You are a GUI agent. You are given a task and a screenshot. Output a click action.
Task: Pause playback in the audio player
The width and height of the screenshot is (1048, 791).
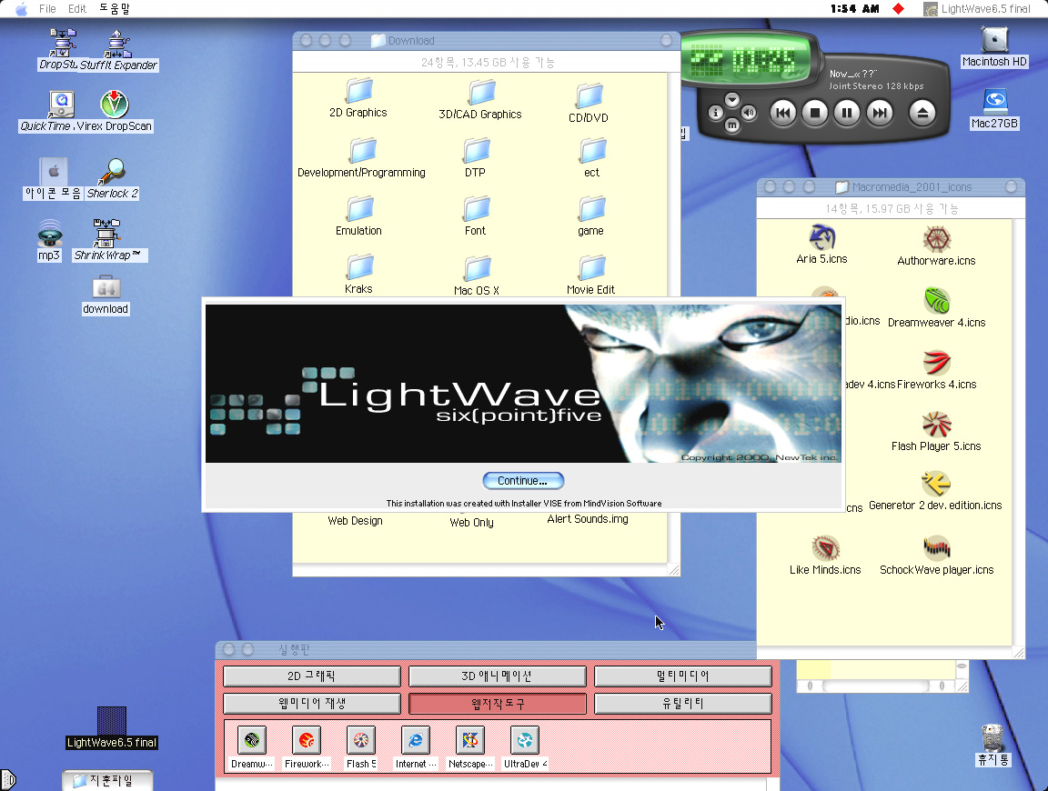click(847, 113)
